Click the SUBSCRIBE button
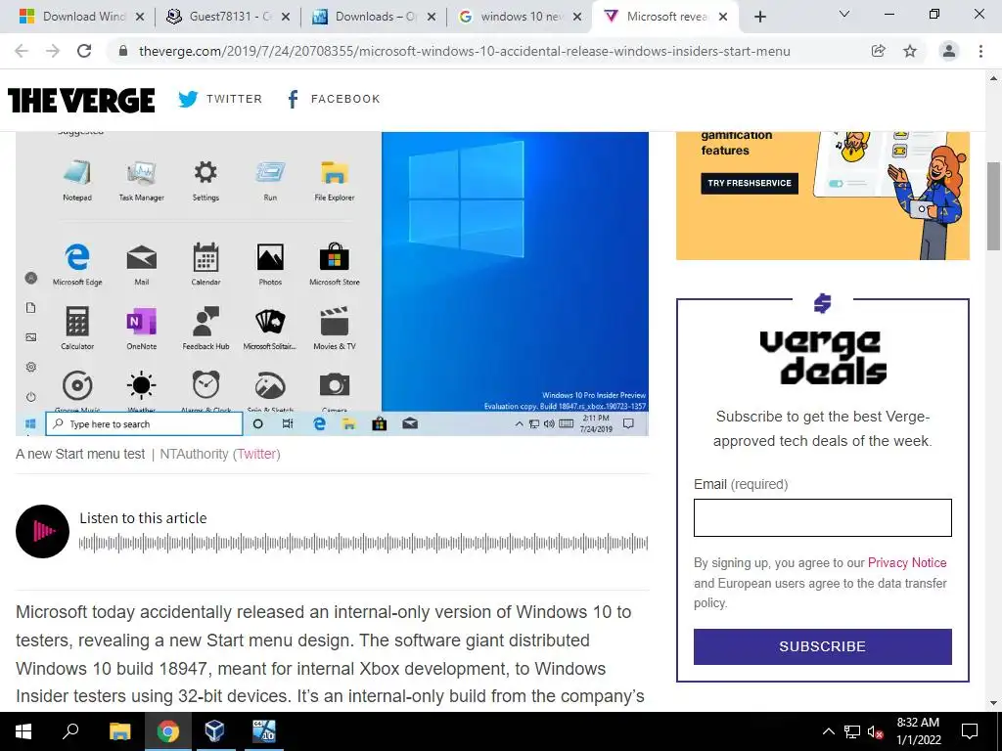Image resolution: width=1002 pixels, height=751 pixels. [x=822, y=646]
